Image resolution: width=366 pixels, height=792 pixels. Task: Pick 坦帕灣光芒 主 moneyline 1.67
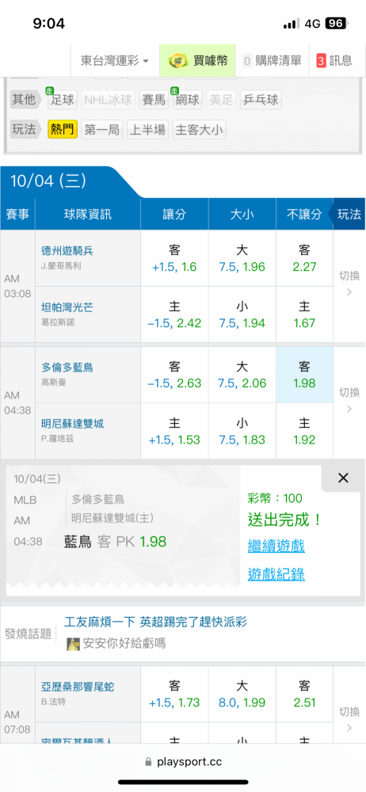[x=304, y=314]
